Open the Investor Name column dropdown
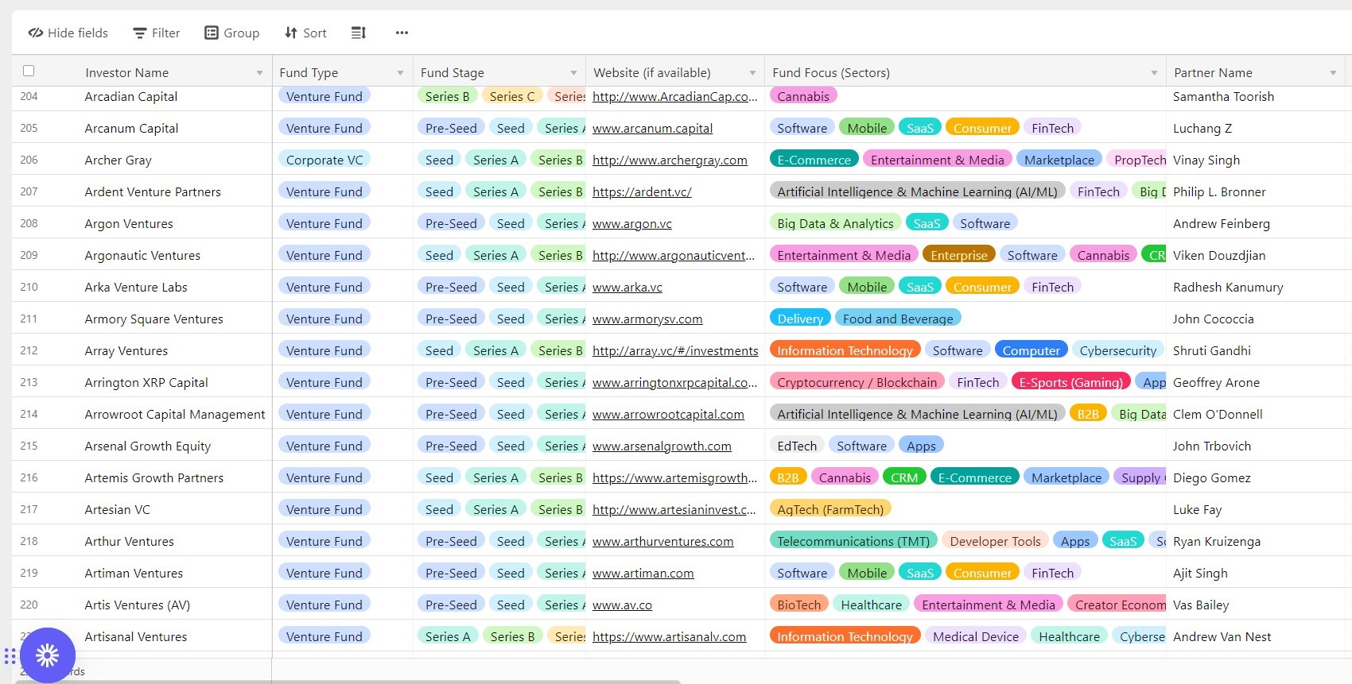The width and height of the screenshot is (1352, 684). [259, 73]
